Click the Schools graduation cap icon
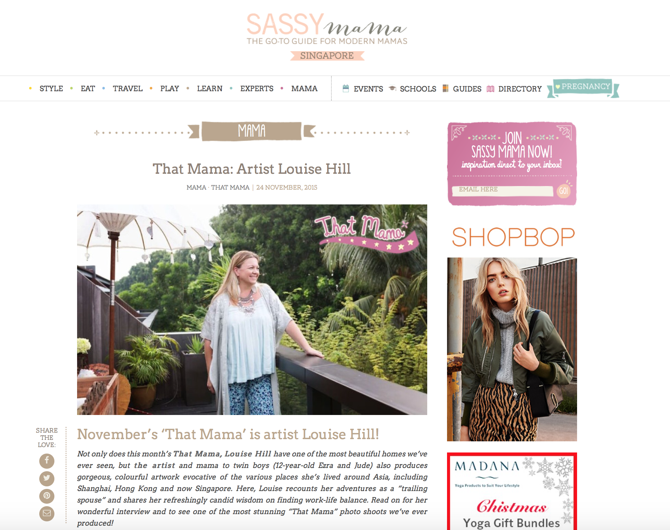Screen dimensions: 670x530 click(392, 88)
